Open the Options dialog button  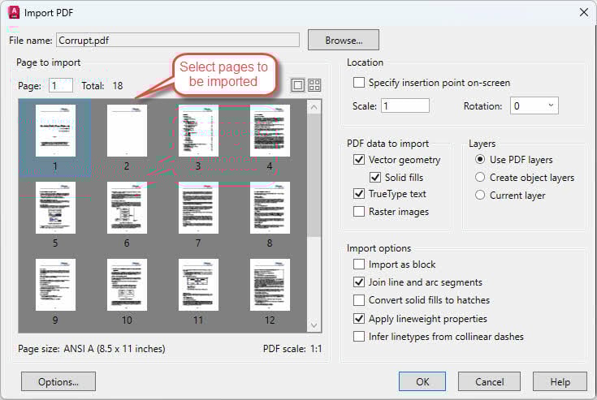pyautogui.click(x=58, y=381)
